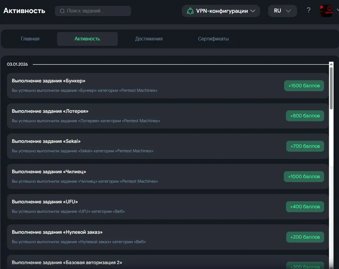This screenshot has height=269, width=339.
Task: Click the +1000 баллов badge
Action: pyautogui.click(x=304, y=177)
